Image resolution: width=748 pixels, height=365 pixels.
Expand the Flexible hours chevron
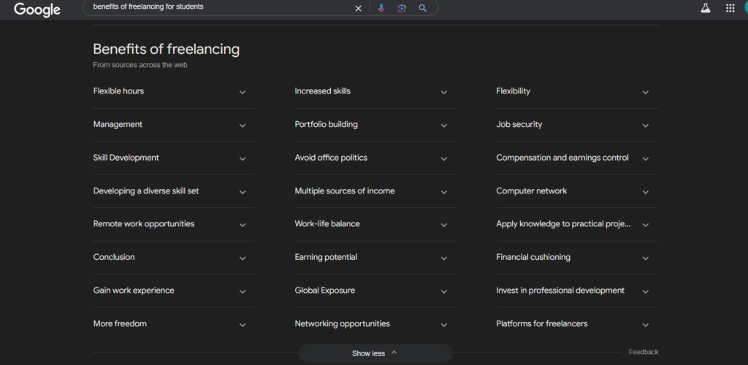[x=243, y=93]
